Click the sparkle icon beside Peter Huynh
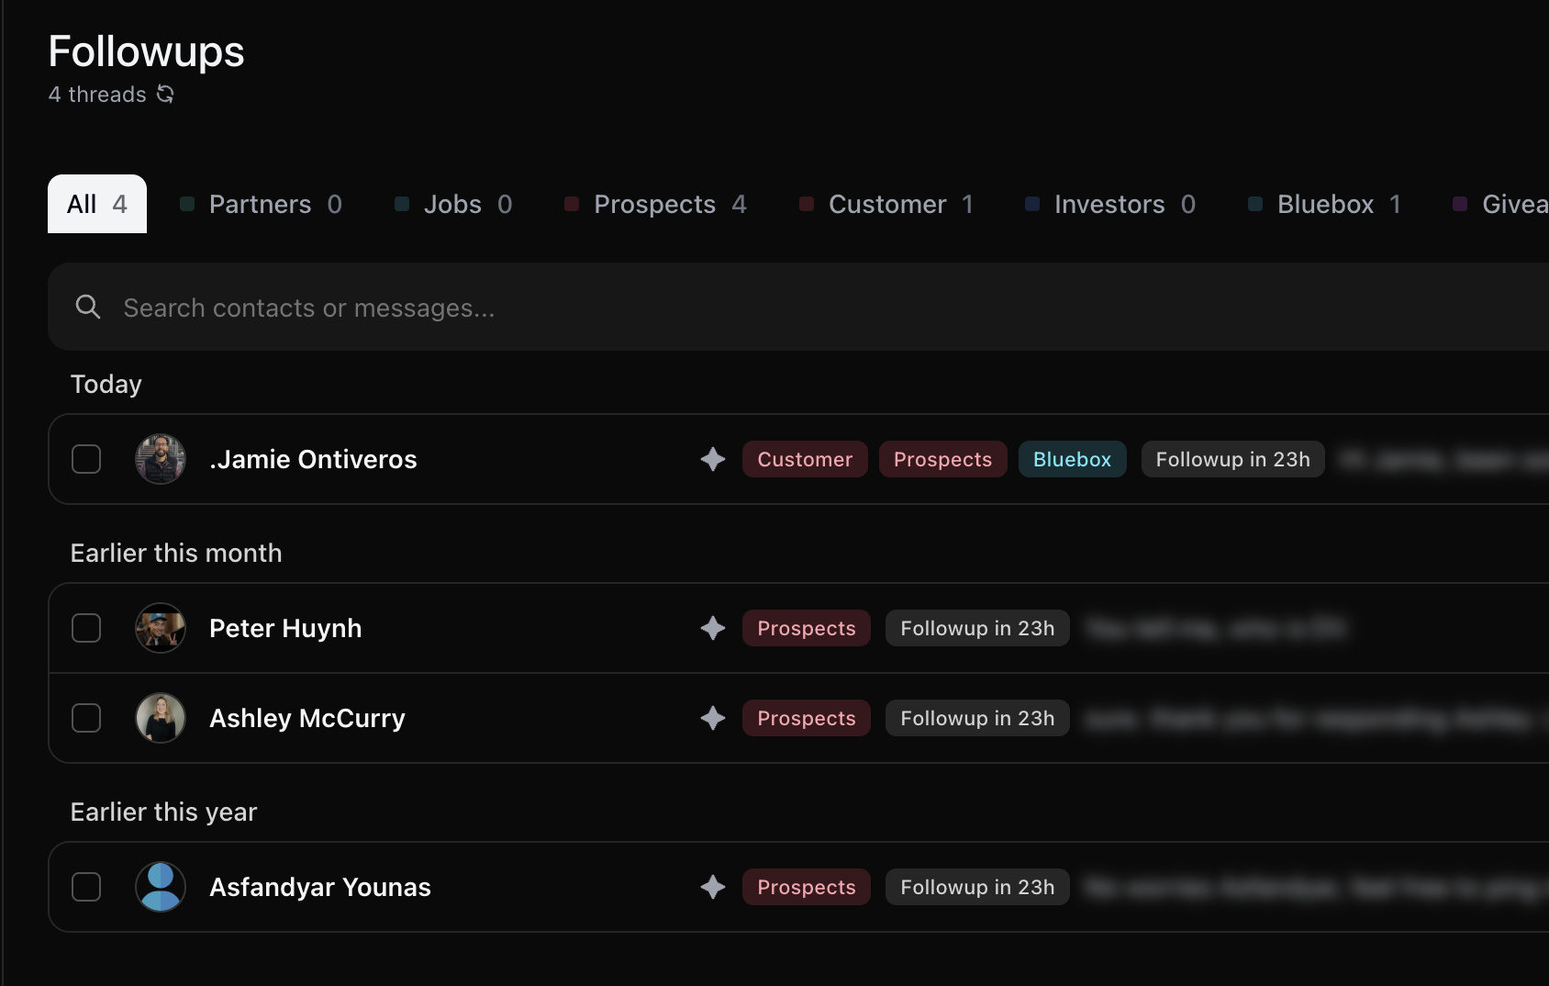This screenshot has height=986, width=1549. (x=713, y=628)
